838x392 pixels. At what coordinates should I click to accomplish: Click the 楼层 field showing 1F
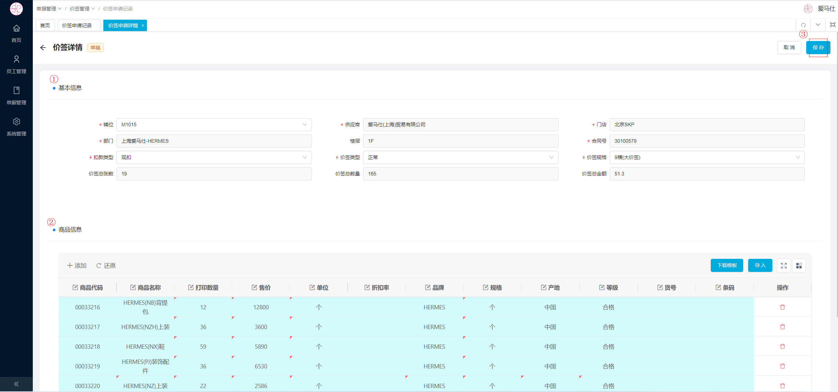tap(460, 141)
